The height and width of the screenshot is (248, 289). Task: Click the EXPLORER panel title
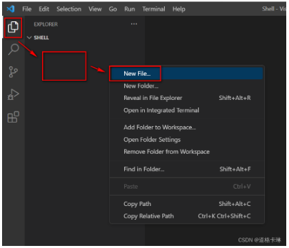46,24
